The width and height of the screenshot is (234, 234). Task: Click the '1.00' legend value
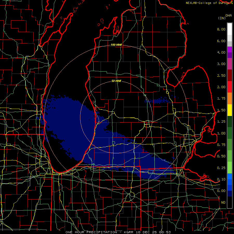tap(221, 133)
